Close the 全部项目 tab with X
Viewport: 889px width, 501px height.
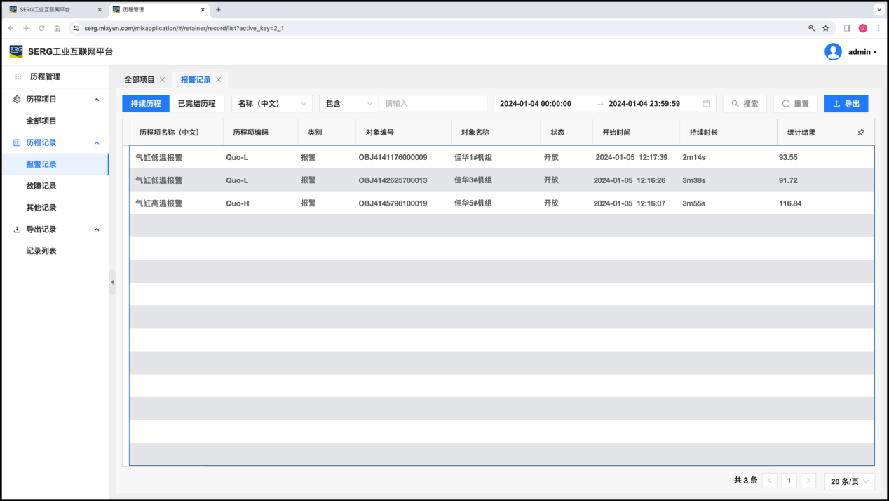163,80
